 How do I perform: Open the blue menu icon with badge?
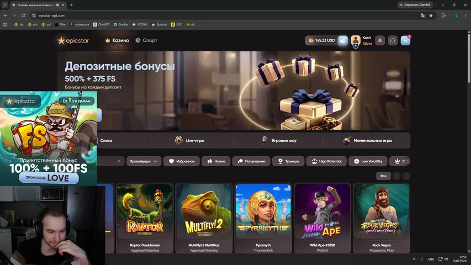click(405, 40)
